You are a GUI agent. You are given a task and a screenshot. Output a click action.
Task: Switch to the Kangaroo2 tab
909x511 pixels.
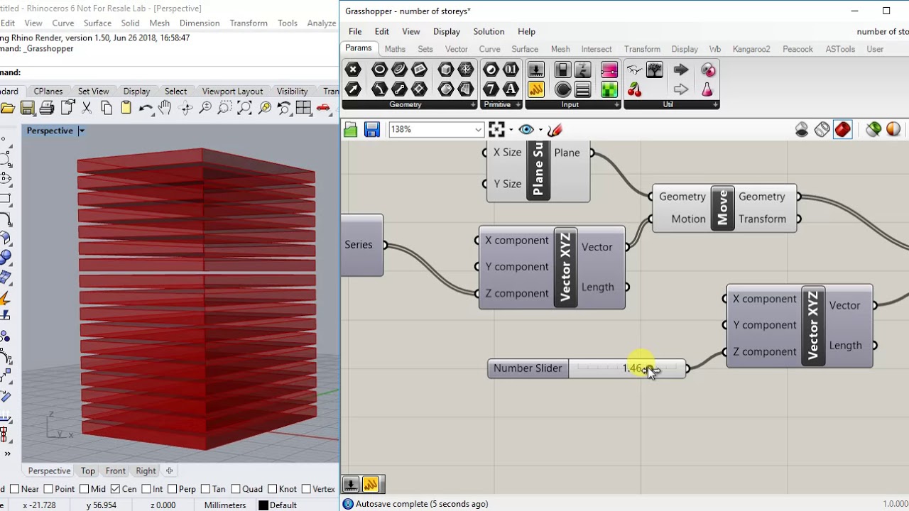tap(751, 49)
